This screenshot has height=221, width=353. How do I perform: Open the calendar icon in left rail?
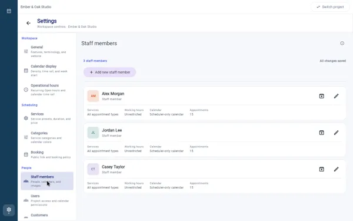[9, 11]
